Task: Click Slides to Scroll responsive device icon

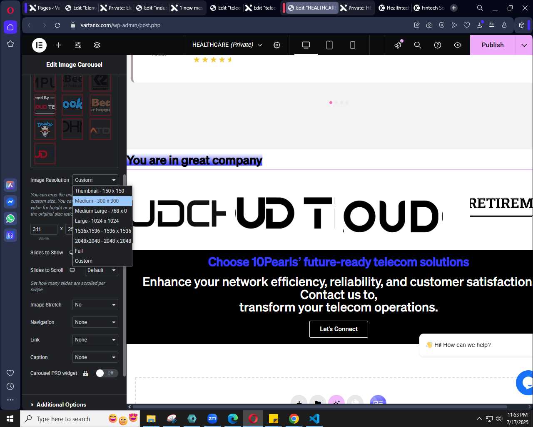Action: (72, 270)
